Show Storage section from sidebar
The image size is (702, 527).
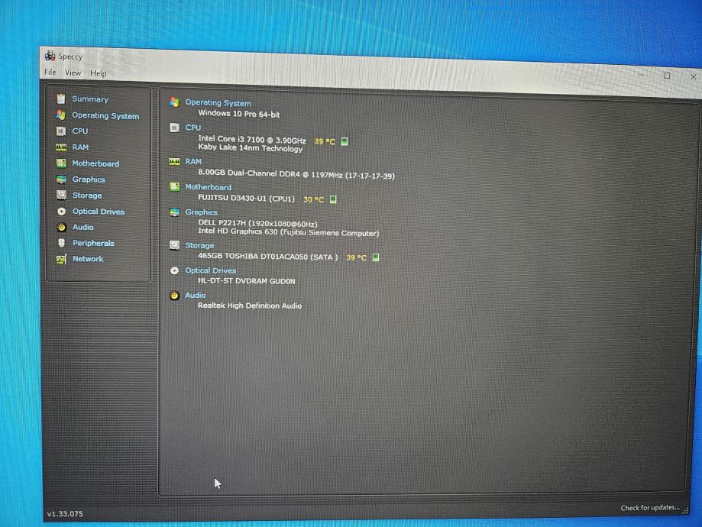[87, 196]
